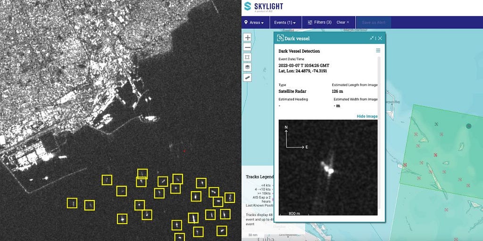Click the 'Marsh Harbour' map label
The height and width of the screenshot is (241, 483).
(x=356, y=30)
